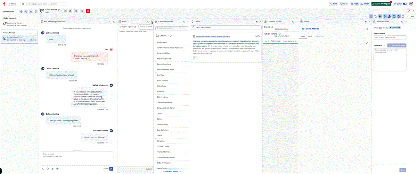Image resolution: width=417 pixels, height=174 pixels.
Task: Attach a file with paperclip icon
Action: click(x=52, y=169)
